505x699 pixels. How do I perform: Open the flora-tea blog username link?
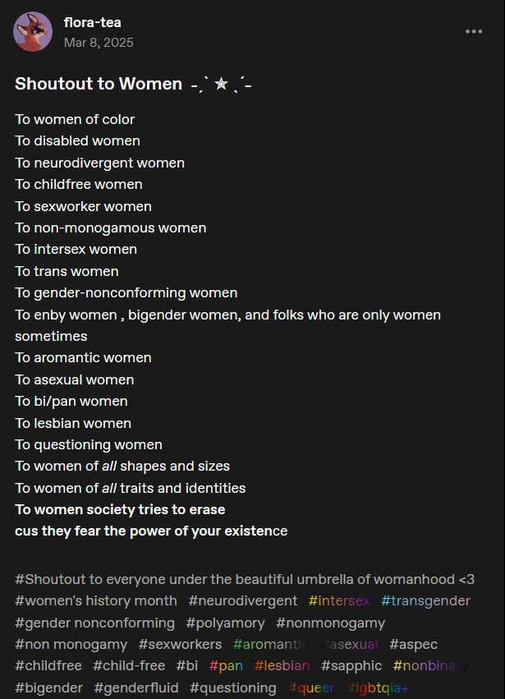[x=92, y=22]
